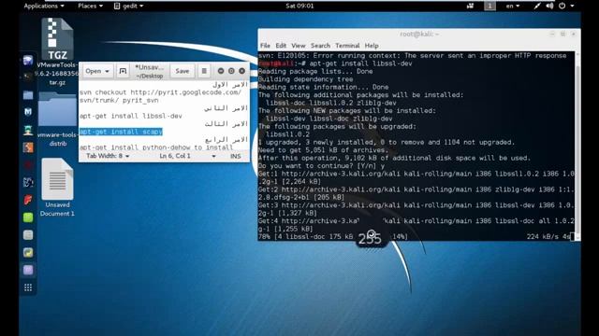The image size is (599, 336).
Task: Open the gray notes dock icon
Action: pos(28,234)
